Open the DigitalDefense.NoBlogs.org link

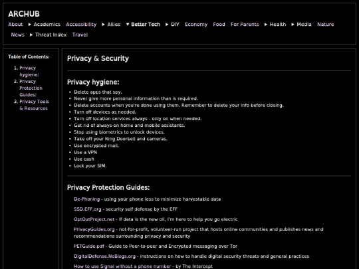pos(104,256)
